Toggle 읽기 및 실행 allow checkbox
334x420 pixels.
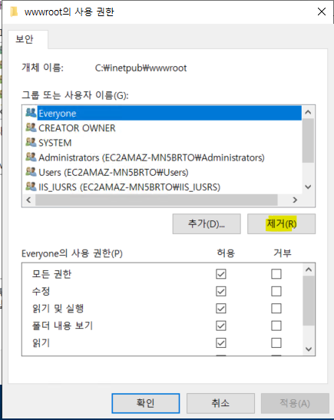(221, 309)
